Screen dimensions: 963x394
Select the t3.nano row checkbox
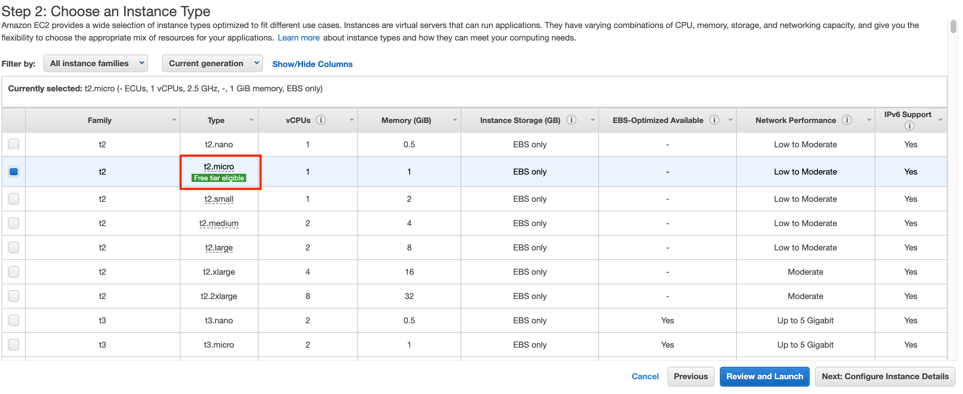14,320
